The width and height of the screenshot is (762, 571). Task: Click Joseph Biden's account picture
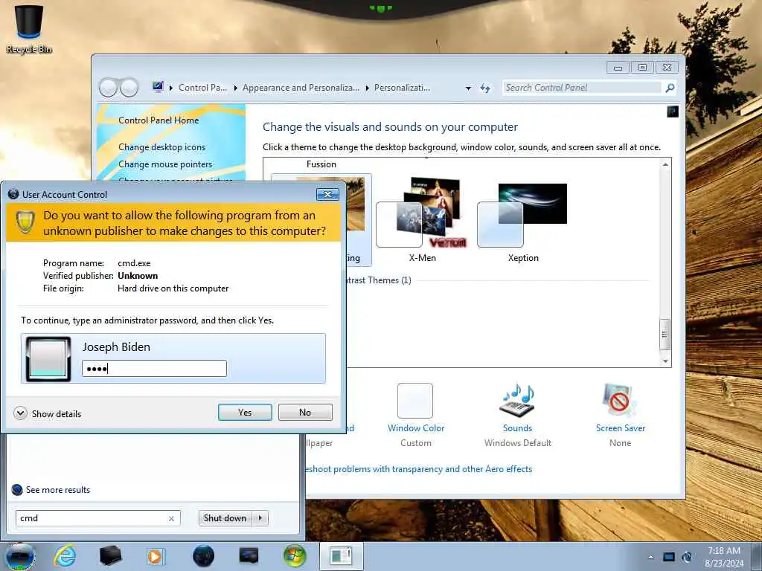(x=48, y=359)
